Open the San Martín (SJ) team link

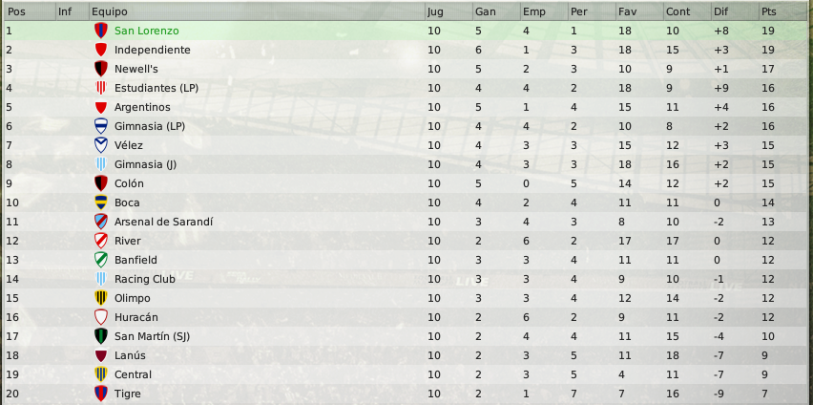(x=152, y=336)
